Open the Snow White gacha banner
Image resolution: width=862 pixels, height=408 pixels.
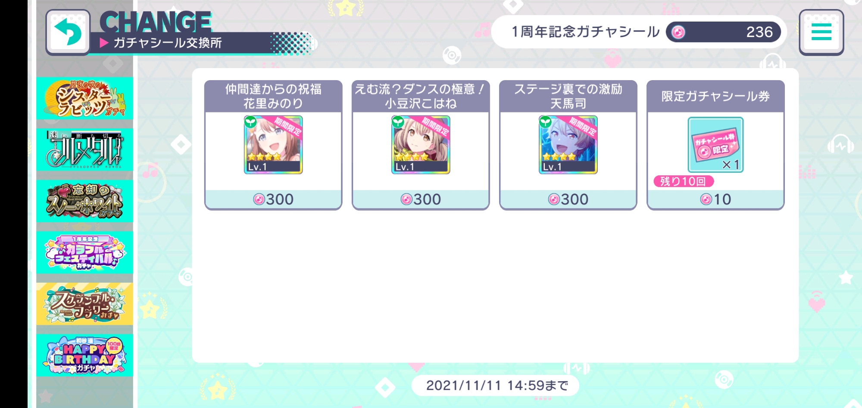85,201
